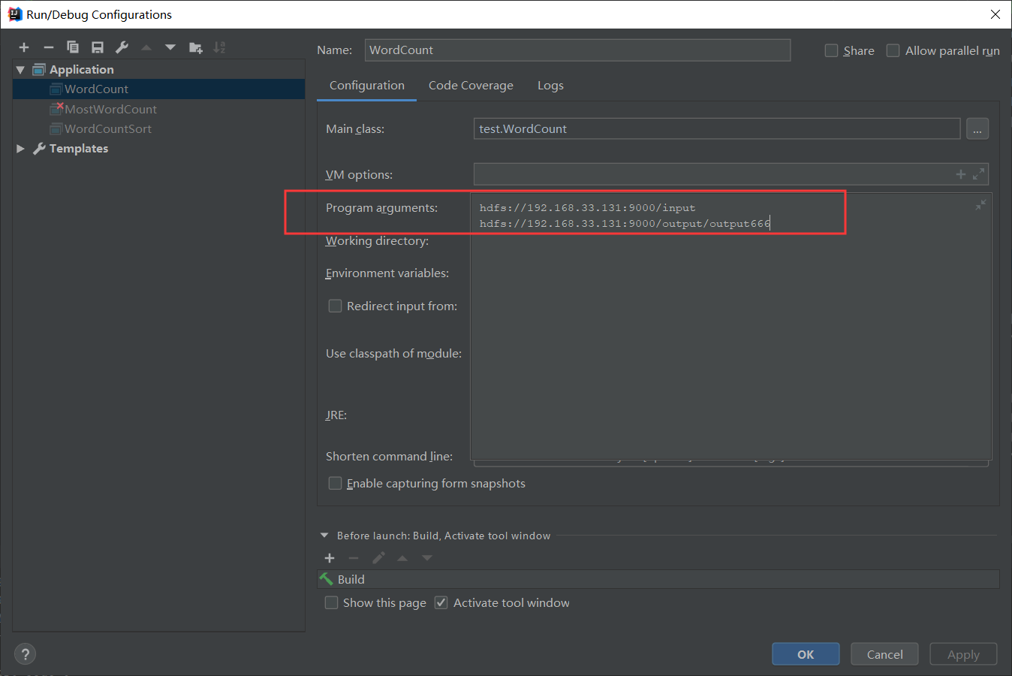Image resolution: width=1012 pixels, height=676 pixels.
Task: Check Redirect input from
Action: (x=335, y=306)
